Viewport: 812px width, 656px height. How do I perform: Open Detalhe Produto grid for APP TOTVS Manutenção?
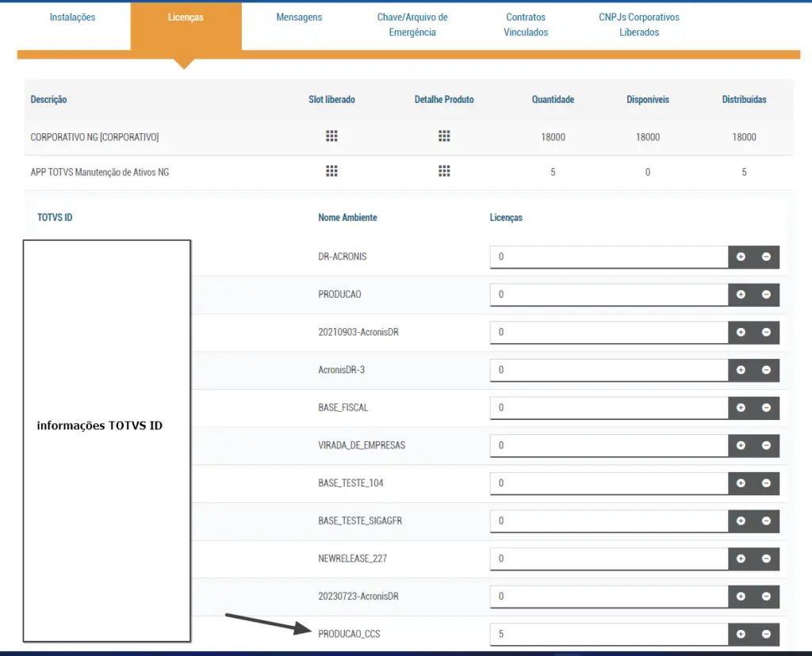pyautogui.click(x=444, y=171)
